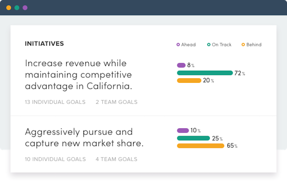Click the purple window dot in title bar
287x182 pixels.
tap(25, 8)
